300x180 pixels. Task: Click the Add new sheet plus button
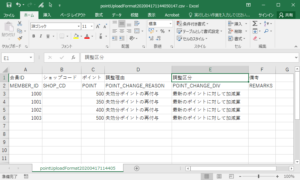137,168
